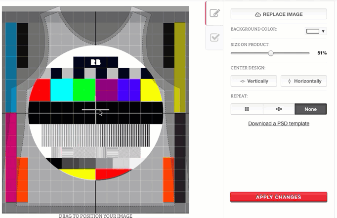Open the background color swatch
This screenshot has height=218, width=337.
pos(312,31)
